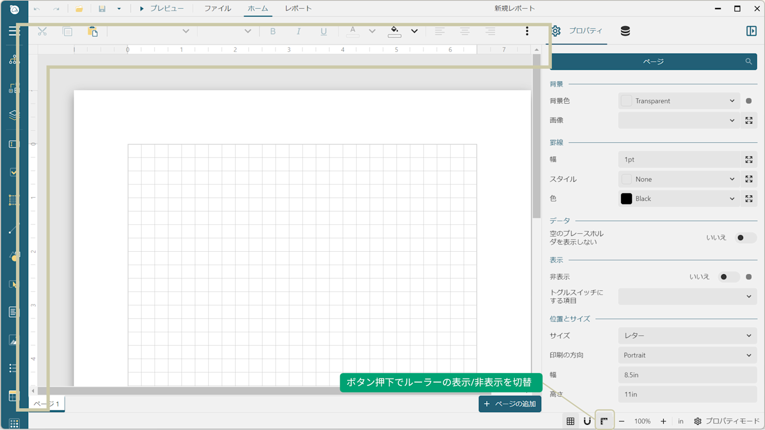Click the Bold formatting icon
This screenshot has width=765, height=430.
point(273,31)
